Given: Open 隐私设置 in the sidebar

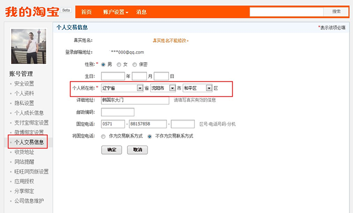Looking at the screenshot, I should click(24, 103).
